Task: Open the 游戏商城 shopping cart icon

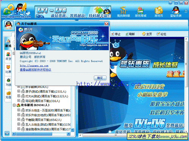Action: [x=141, y=12]
